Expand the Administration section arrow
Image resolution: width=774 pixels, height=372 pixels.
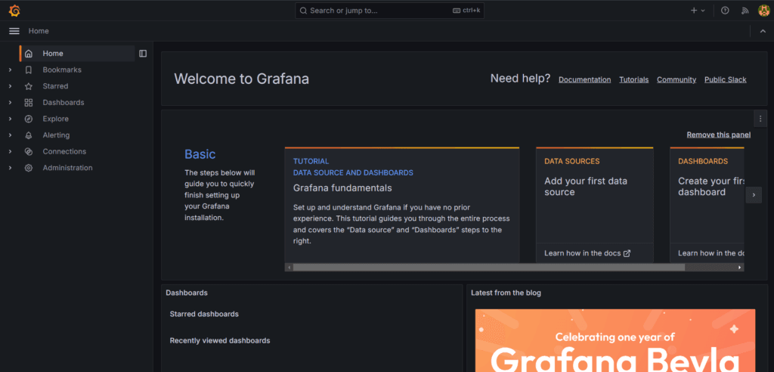[x=10, y=167]
